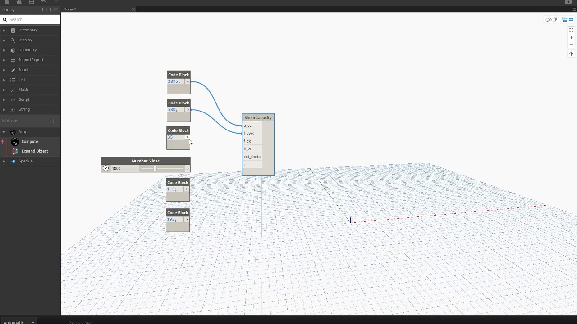Zoom out of the workspace
Screen dimensions: 577x324
point(571,44)
